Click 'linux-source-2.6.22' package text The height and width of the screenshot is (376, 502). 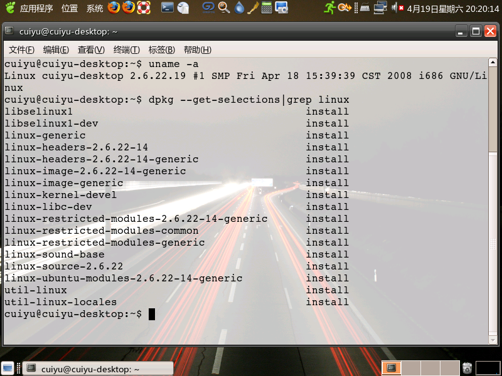[64, 267]
